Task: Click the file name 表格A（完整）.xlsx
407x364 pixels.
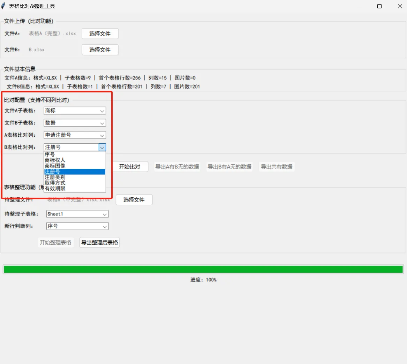Action: pos(52,33)
